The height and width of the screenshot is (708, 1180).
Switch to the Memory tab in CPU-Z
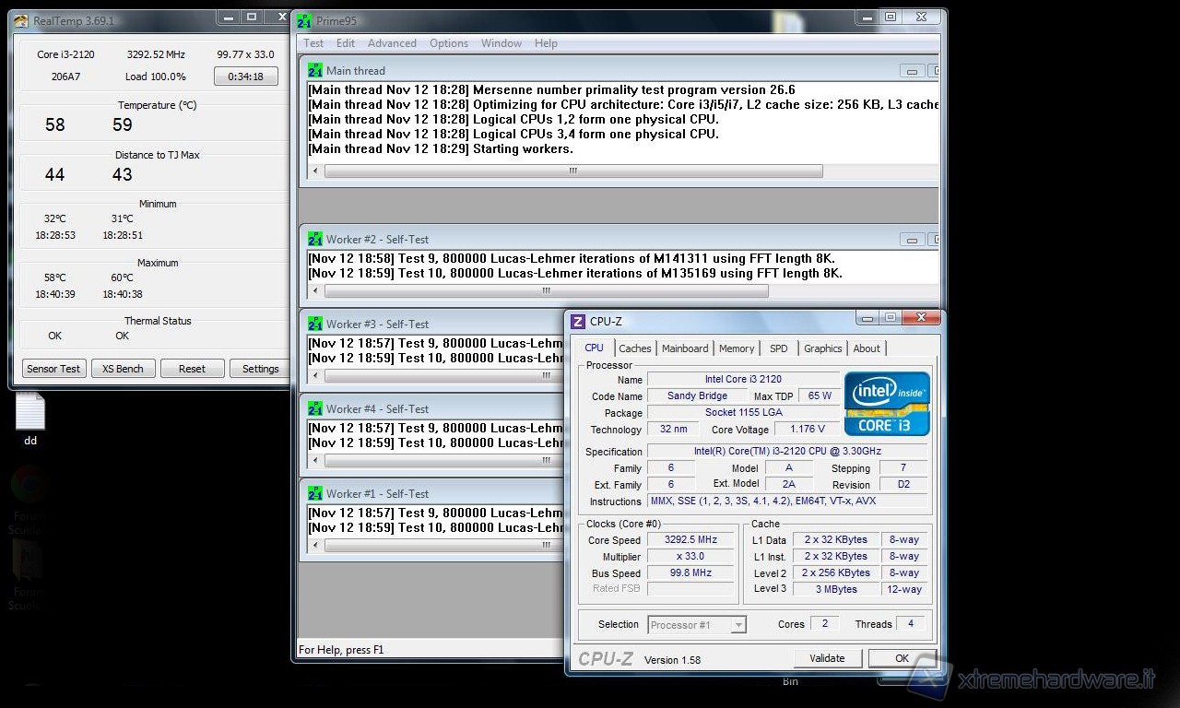point(737,348)
